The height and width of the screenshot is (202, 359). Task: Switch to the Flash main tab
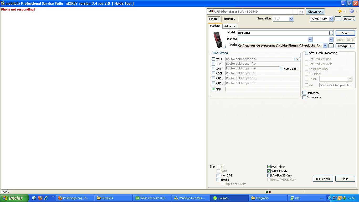click(x=213, y=19)
